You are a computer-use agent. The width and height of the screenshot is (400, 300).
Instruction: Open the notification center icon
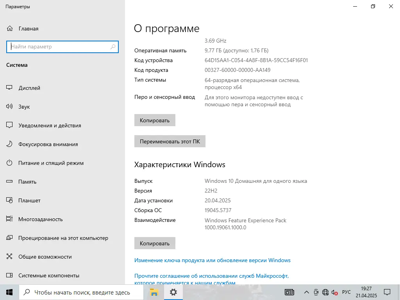tap(387, 292)
